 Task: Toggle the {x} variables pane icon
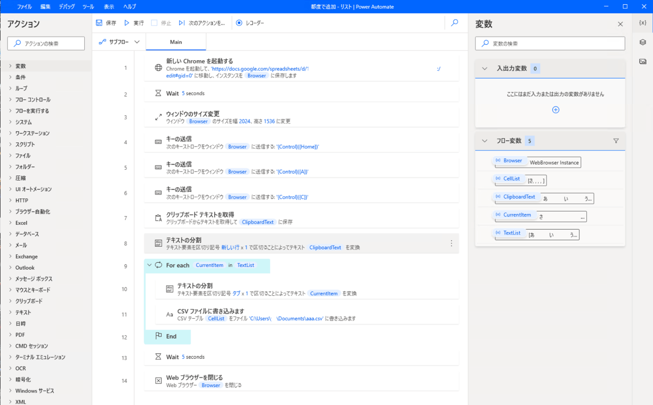(x=643, y=22)
